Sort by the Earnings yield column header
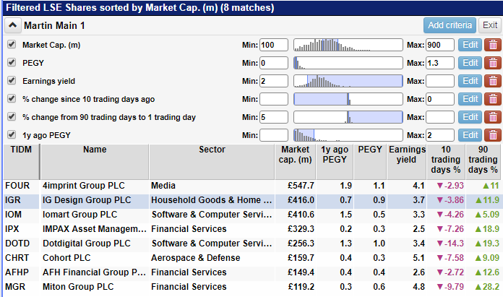This screenshot has width=503, height=297. tap(406, 162)
